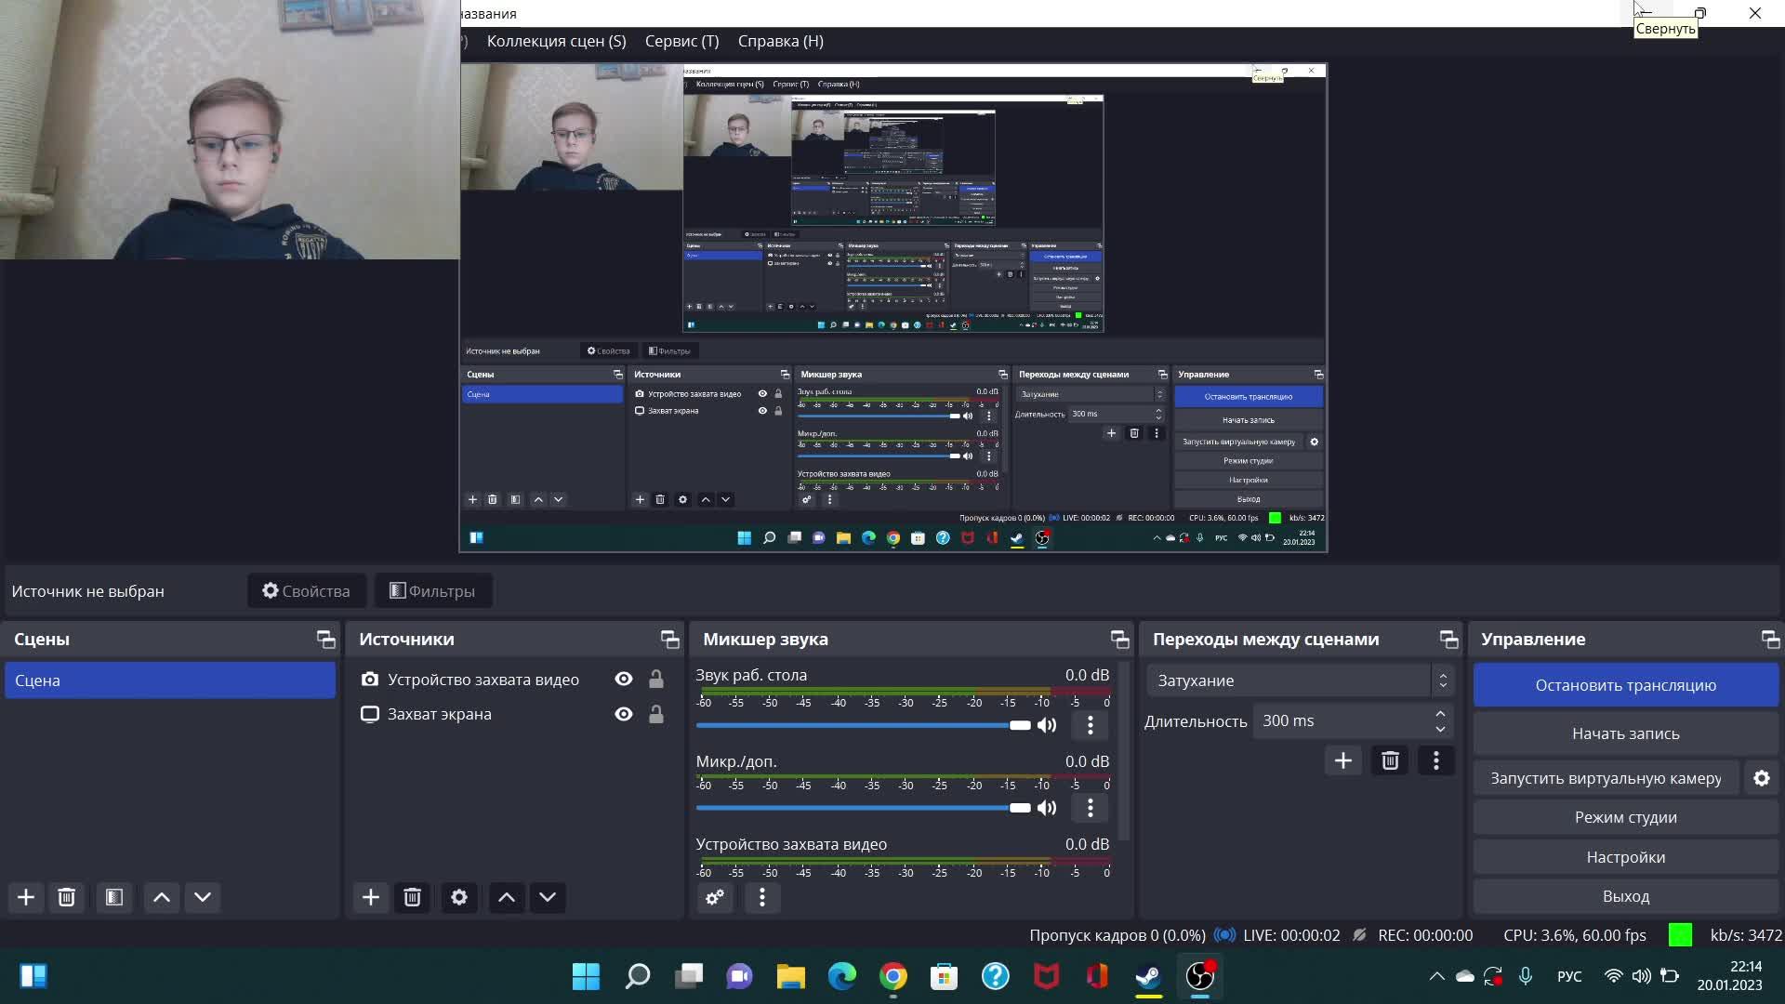Toggle visibility of screen capture source

tap(624, 714)
